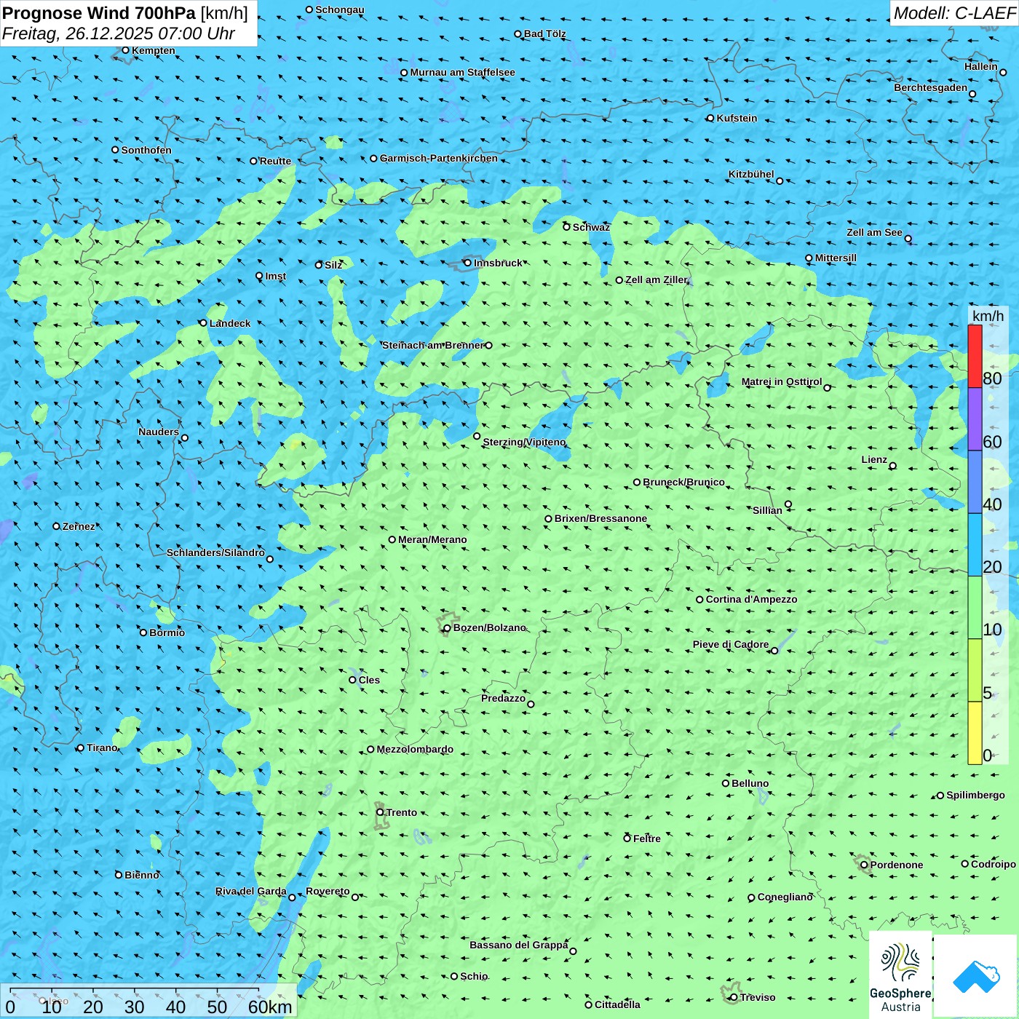
Task: Click the '60km' scale bar label
Action: pyautogui.click(x=270, y=1007)
